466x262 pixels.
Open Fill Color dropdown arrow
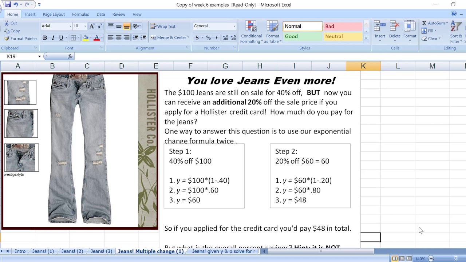(91, 38)
